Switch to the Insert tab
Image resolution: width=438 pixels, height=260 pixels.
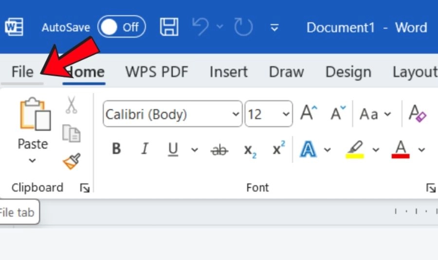228,72
